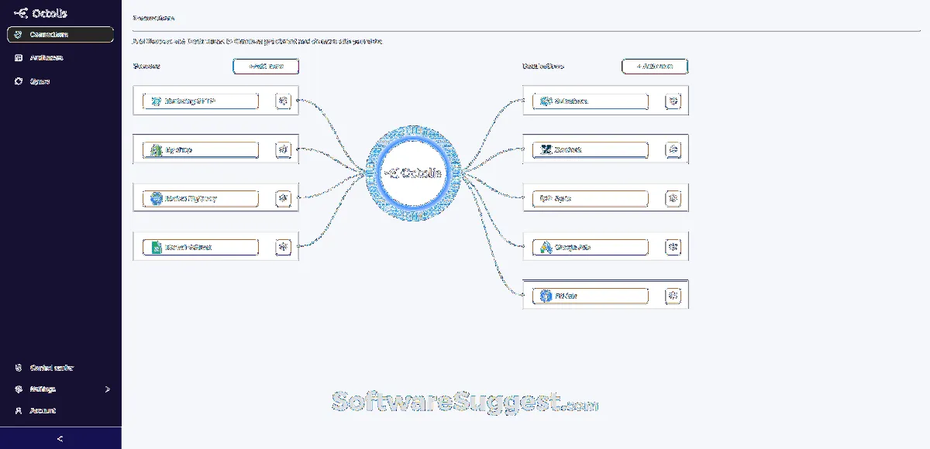Click the Marketing SFTP source logo icon
The width and height of the screenshot is (930, 449).
[157, 101]
